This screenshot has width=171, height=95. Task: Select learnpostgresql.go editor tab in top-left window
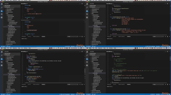point(25,20)
